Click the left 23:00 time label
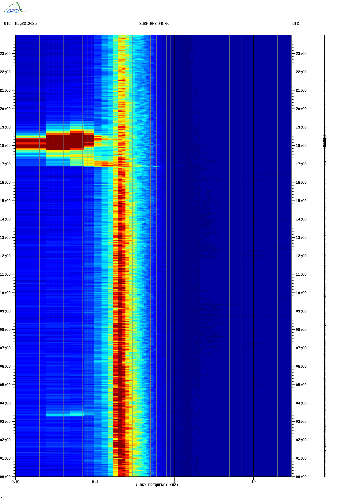The height and width of the screenshot is (501, 338). pos(6,54)
